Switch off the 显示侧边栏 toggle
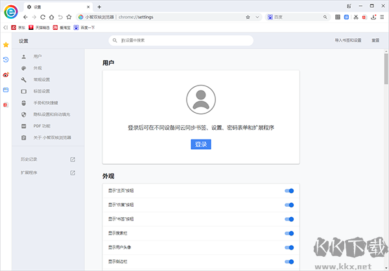 tap(289, 261)
